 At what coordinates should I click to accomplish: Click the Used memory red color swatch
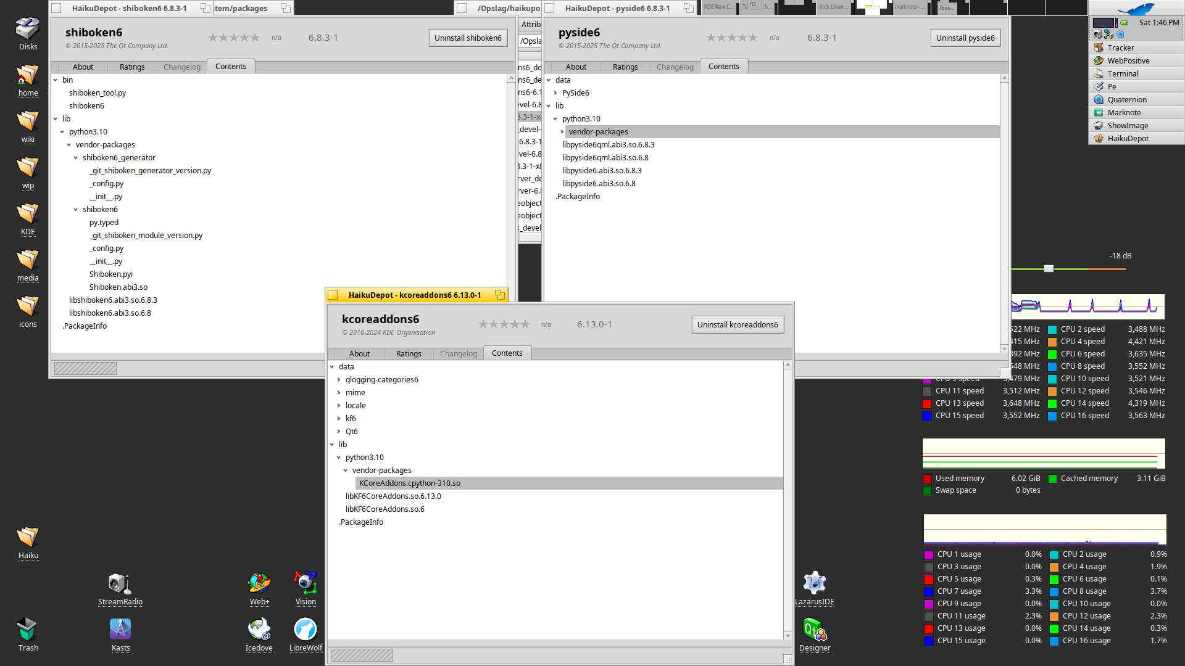coord(927,479)
